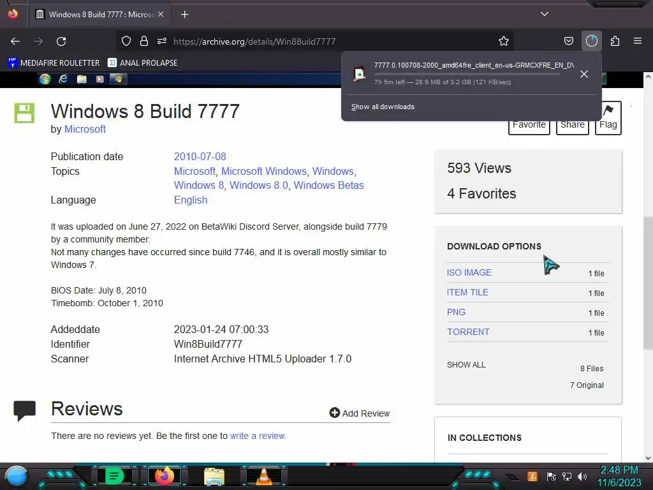Image resolution: width=653 pixels, height=490 pixels.
Task: Click SHOW ALL download files
Action: 466,365
